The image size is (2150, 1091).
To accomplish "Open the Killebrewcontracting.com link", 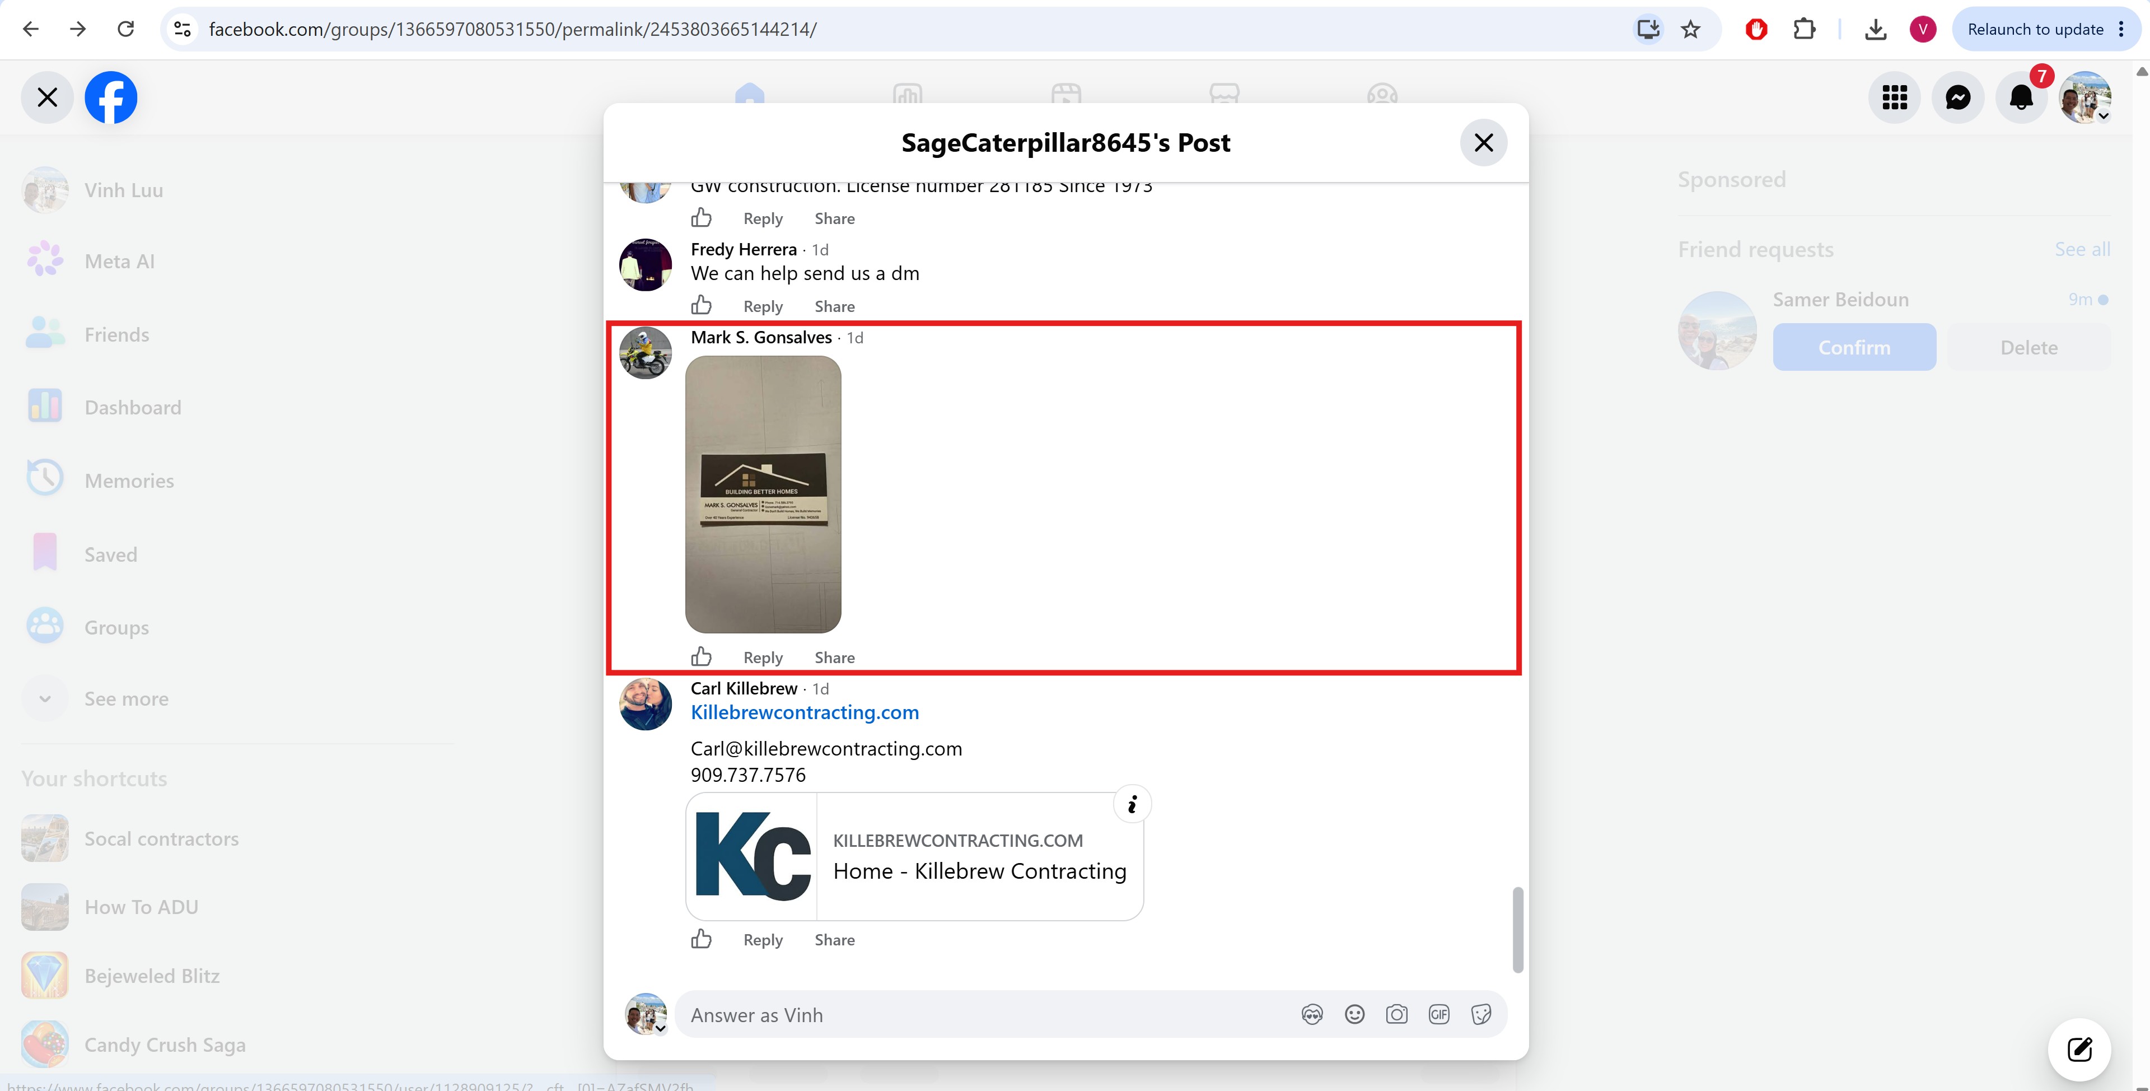I will point(805,713).
